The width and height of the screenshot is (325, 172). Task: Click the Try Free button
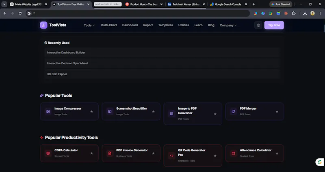[274, 25]
